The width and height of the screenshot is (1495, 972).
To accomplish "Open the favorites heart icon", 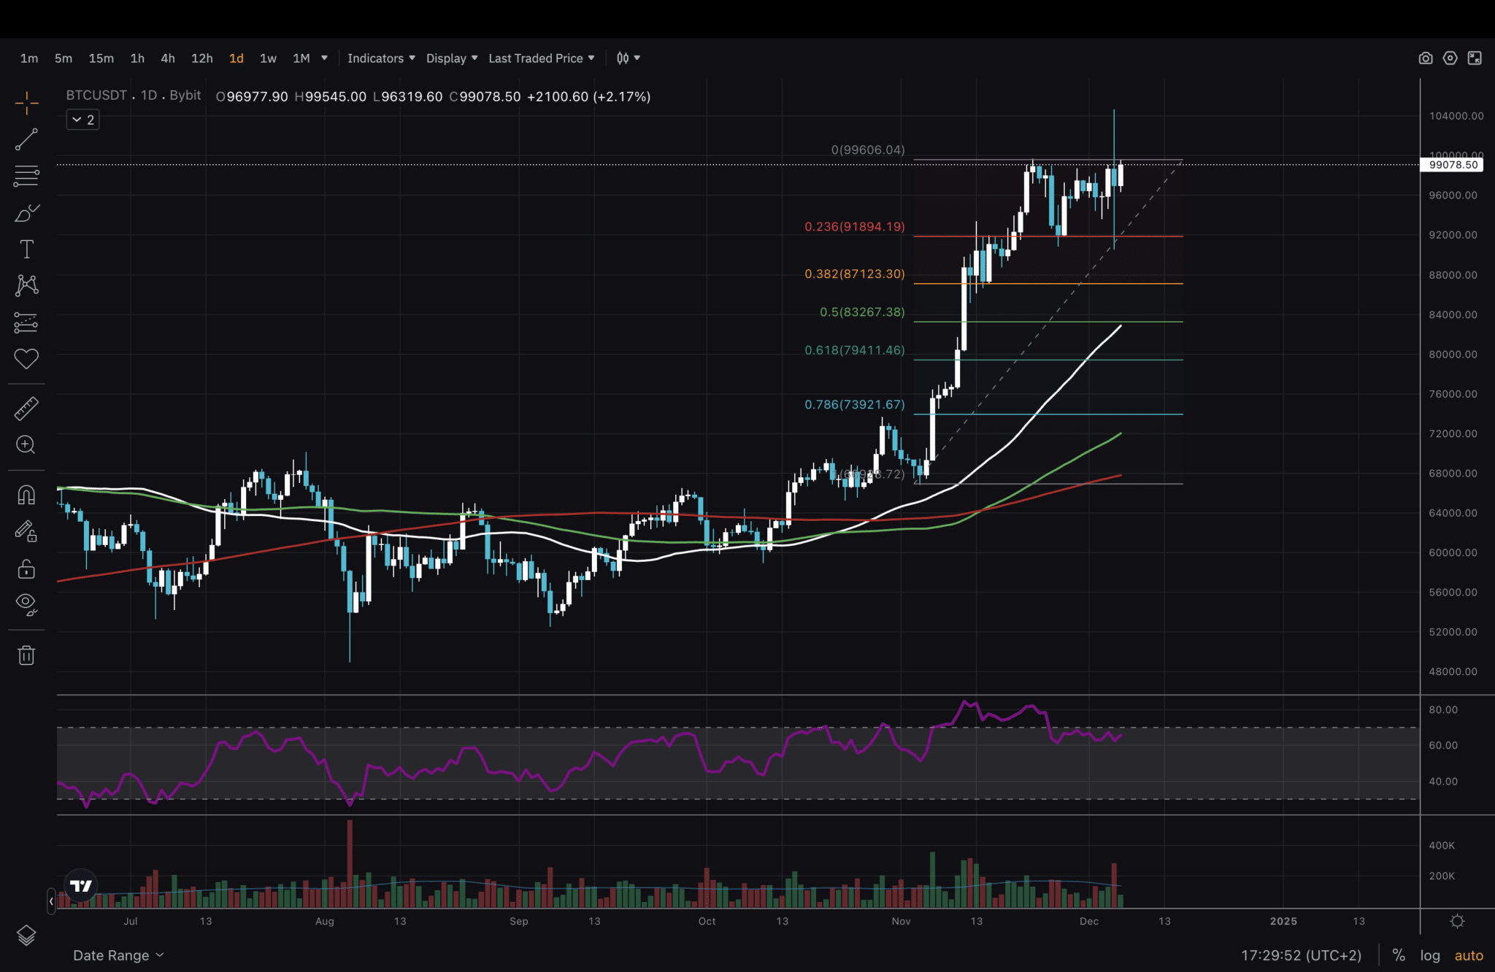I will tap(26, 358).
